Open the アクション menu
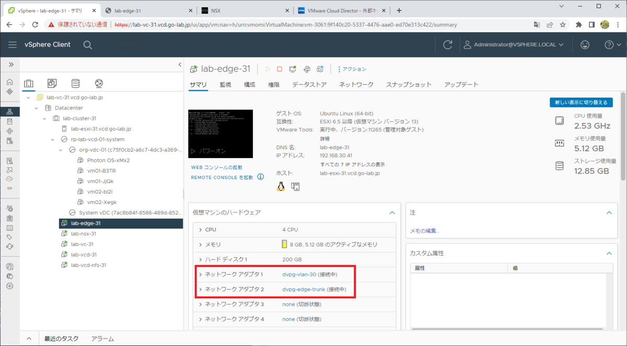627x346 pixels. click(x=352, y=69)
